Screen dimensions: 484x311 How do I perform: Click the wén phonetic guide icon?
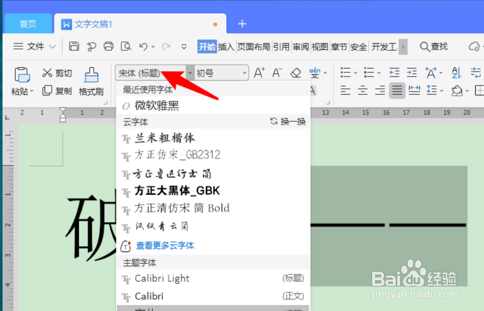[x=315, y=73]
